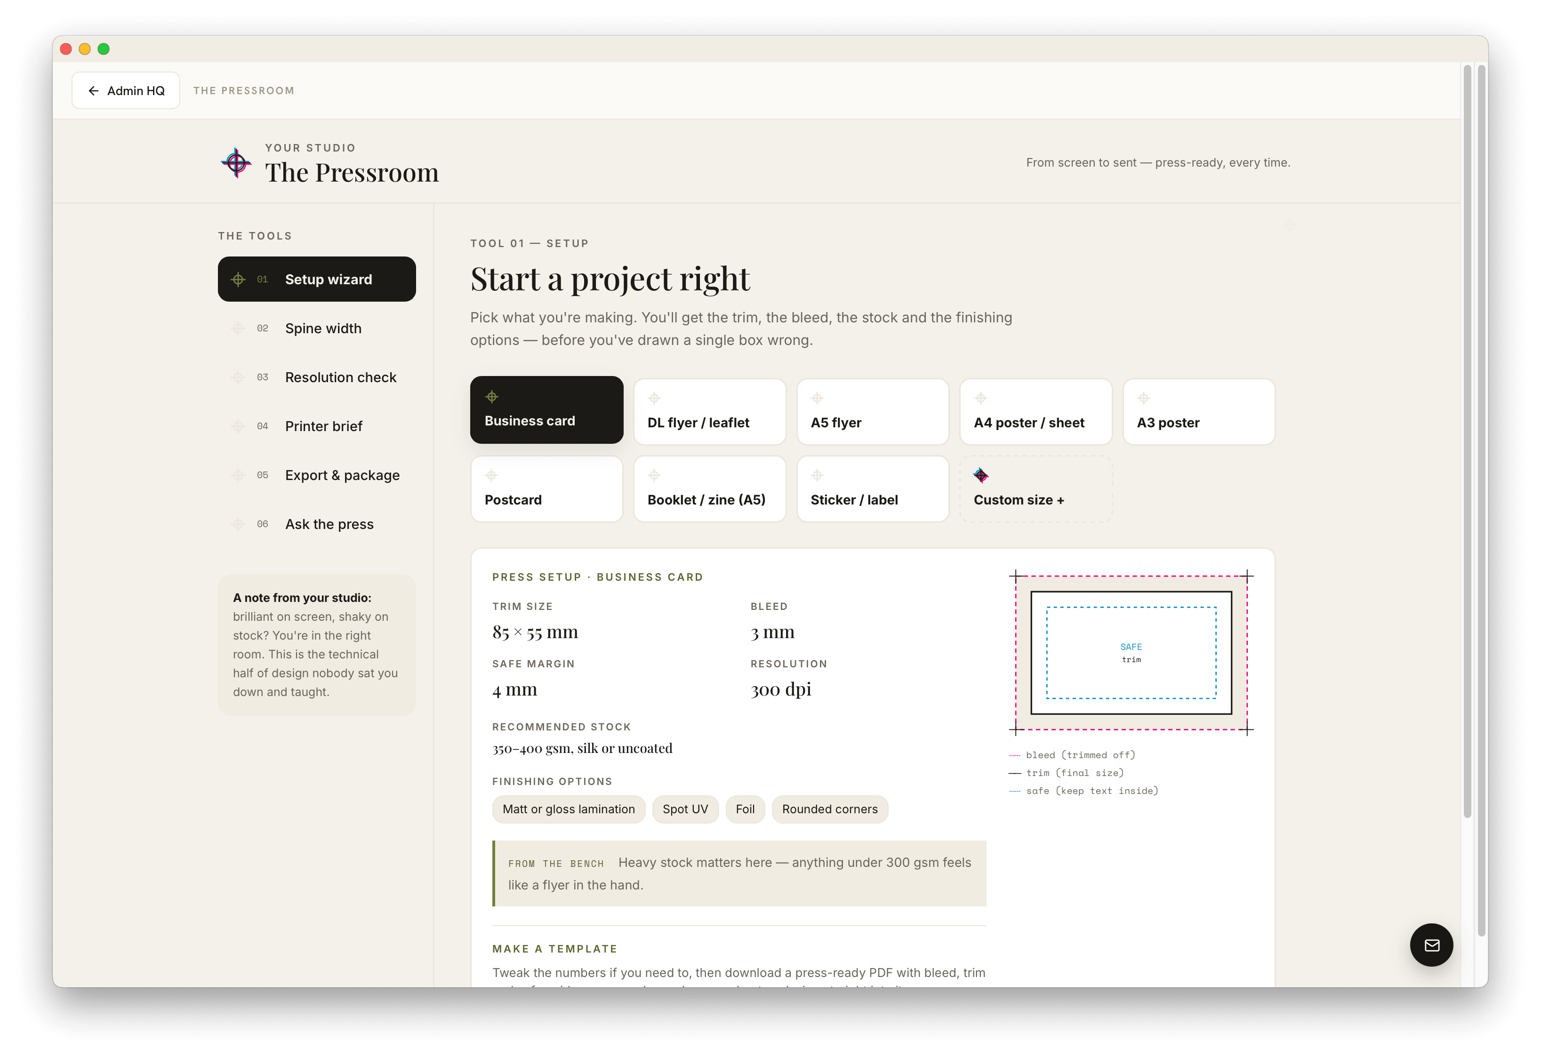
Task: Click the crosshair icon on Business card
Action: click(491, 397)
